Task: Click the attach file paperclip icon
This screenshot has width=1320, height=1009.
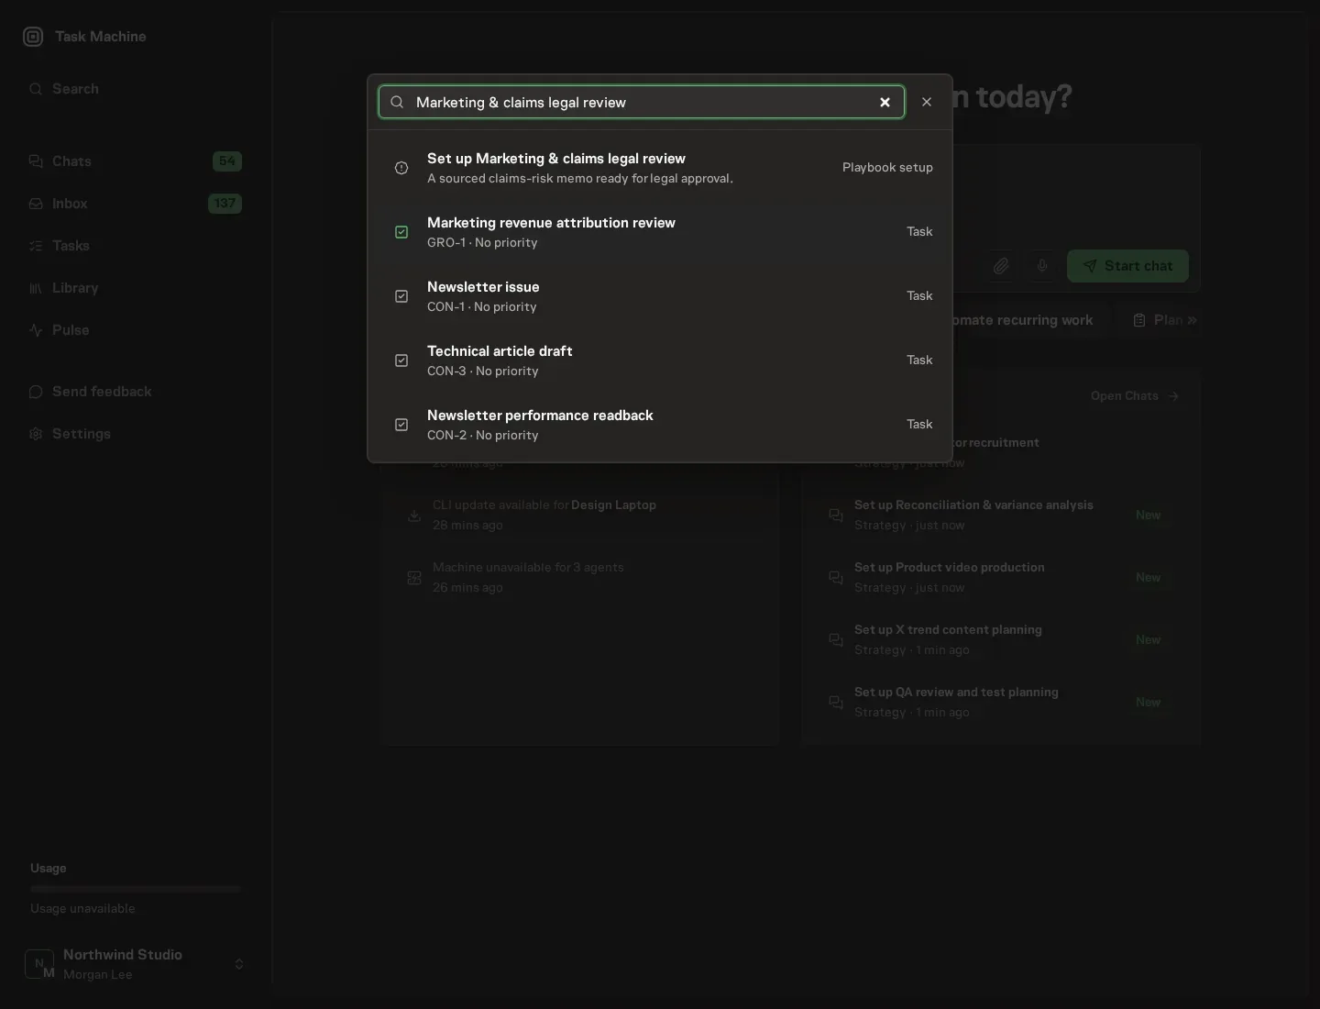Action: 1001,266
